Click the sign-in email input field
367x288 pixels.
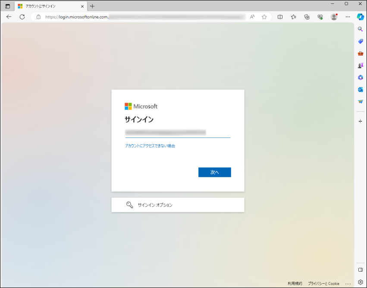[177, 132]
